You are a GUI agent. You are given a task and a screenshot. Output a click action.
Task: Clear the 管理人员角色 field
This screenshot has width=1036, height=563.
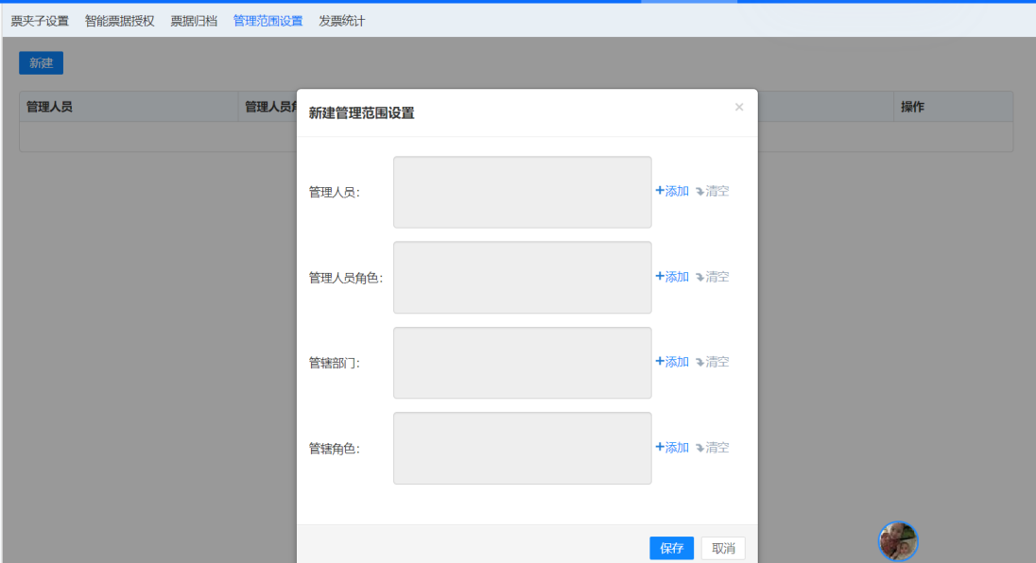tap(713, 277)
